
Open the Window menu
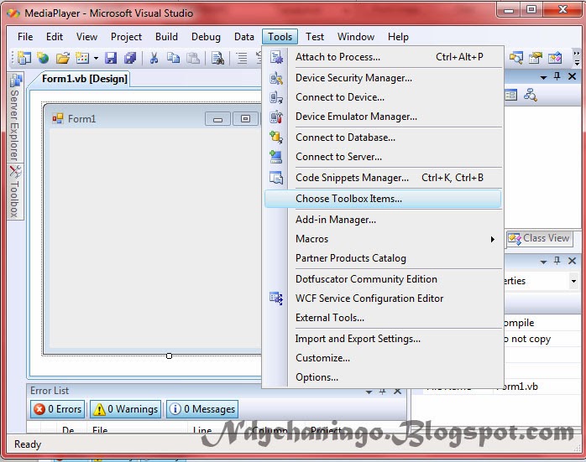coord(356,37)
